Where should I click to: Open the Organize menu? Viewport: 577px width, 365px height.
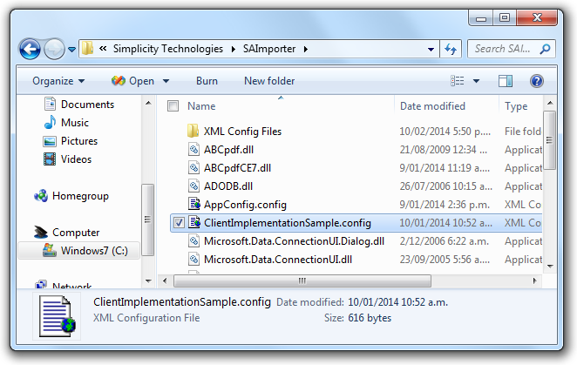(x=58, y=81)
